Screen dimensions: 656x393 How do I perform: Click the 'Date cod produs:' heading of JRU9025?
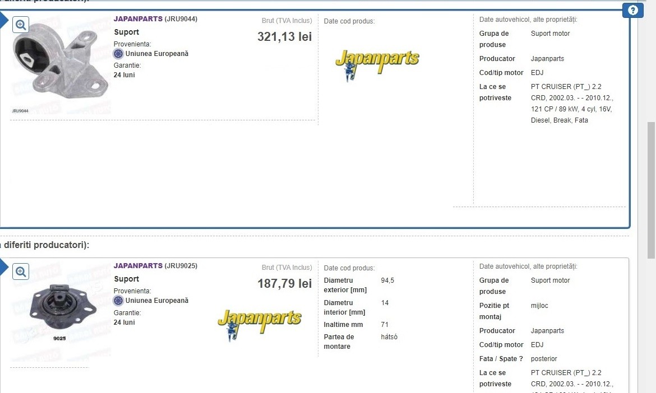pos(349,268)
